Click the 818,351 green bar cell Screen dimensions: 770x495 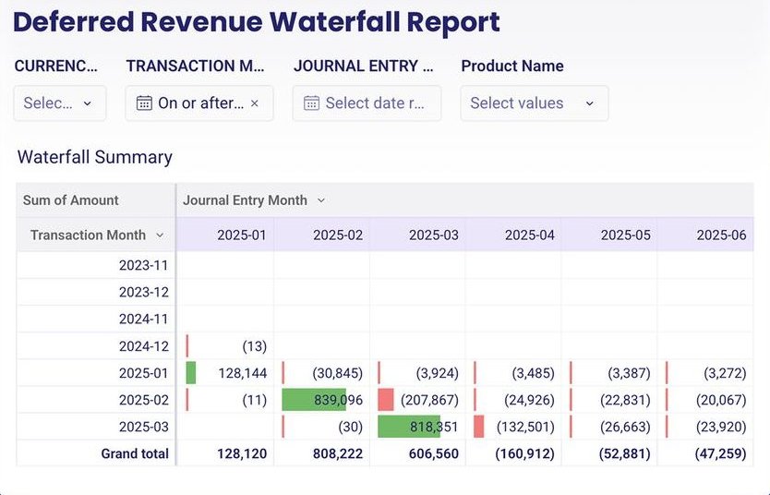tap(417, 427)
